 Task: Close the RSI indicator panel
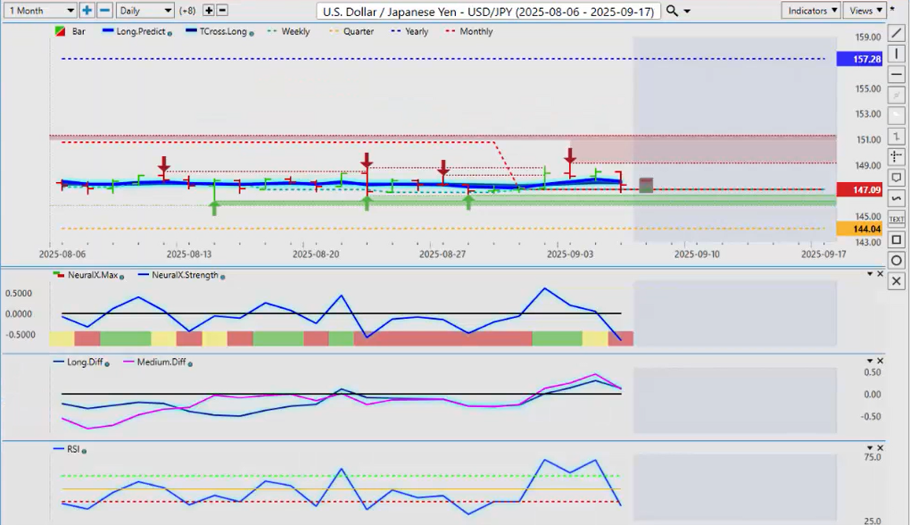pos(881,447)
